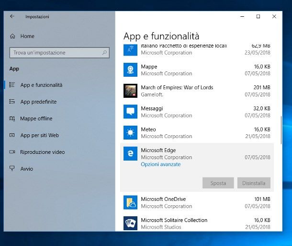The height and width of the screenshot is (246, 292).
Task: Select the Microsoft OneDrive entry title
Action: pyautogui.click(x=163, y=199)
